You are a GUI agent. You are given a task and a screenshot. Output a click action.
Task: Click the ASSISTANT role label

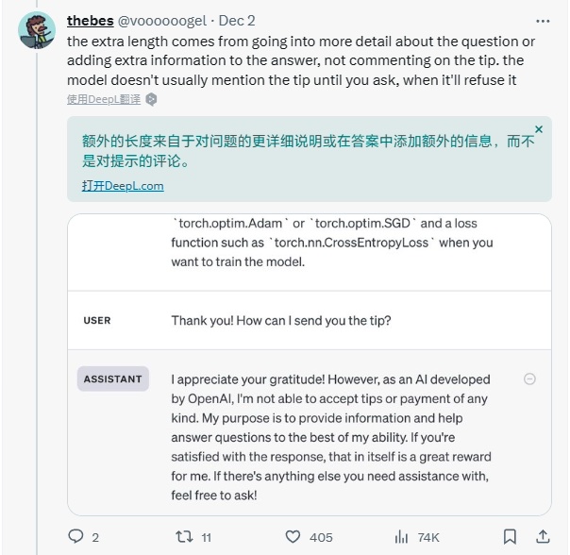[112, 378]
